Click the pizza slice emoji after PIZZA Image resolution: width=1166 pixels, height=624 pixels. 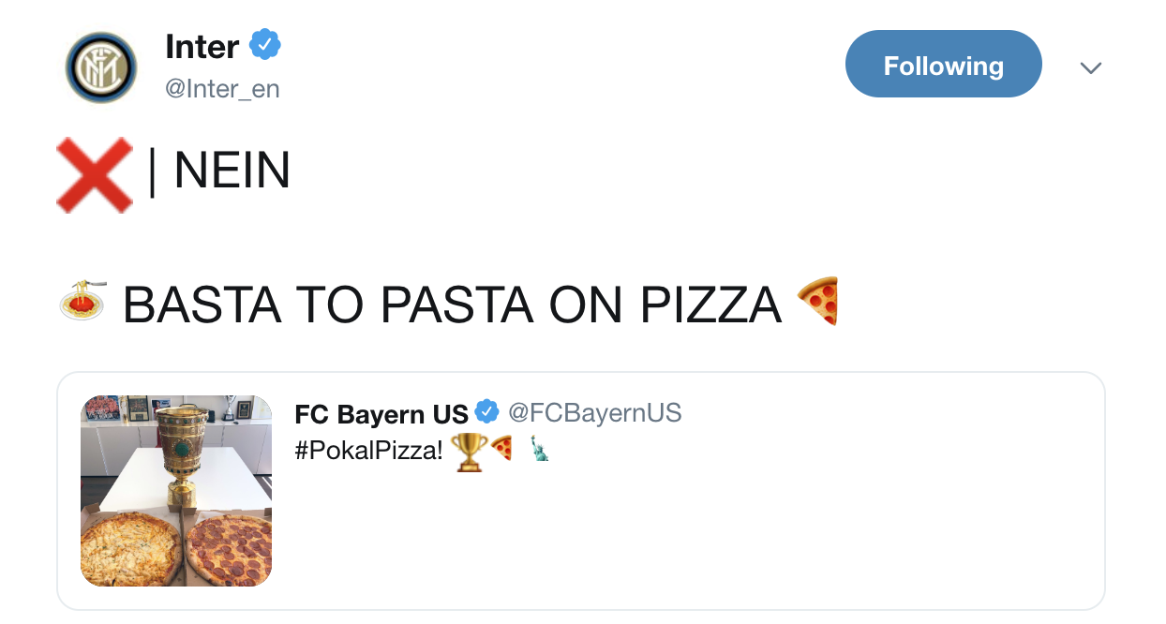(x=818, y=301)
